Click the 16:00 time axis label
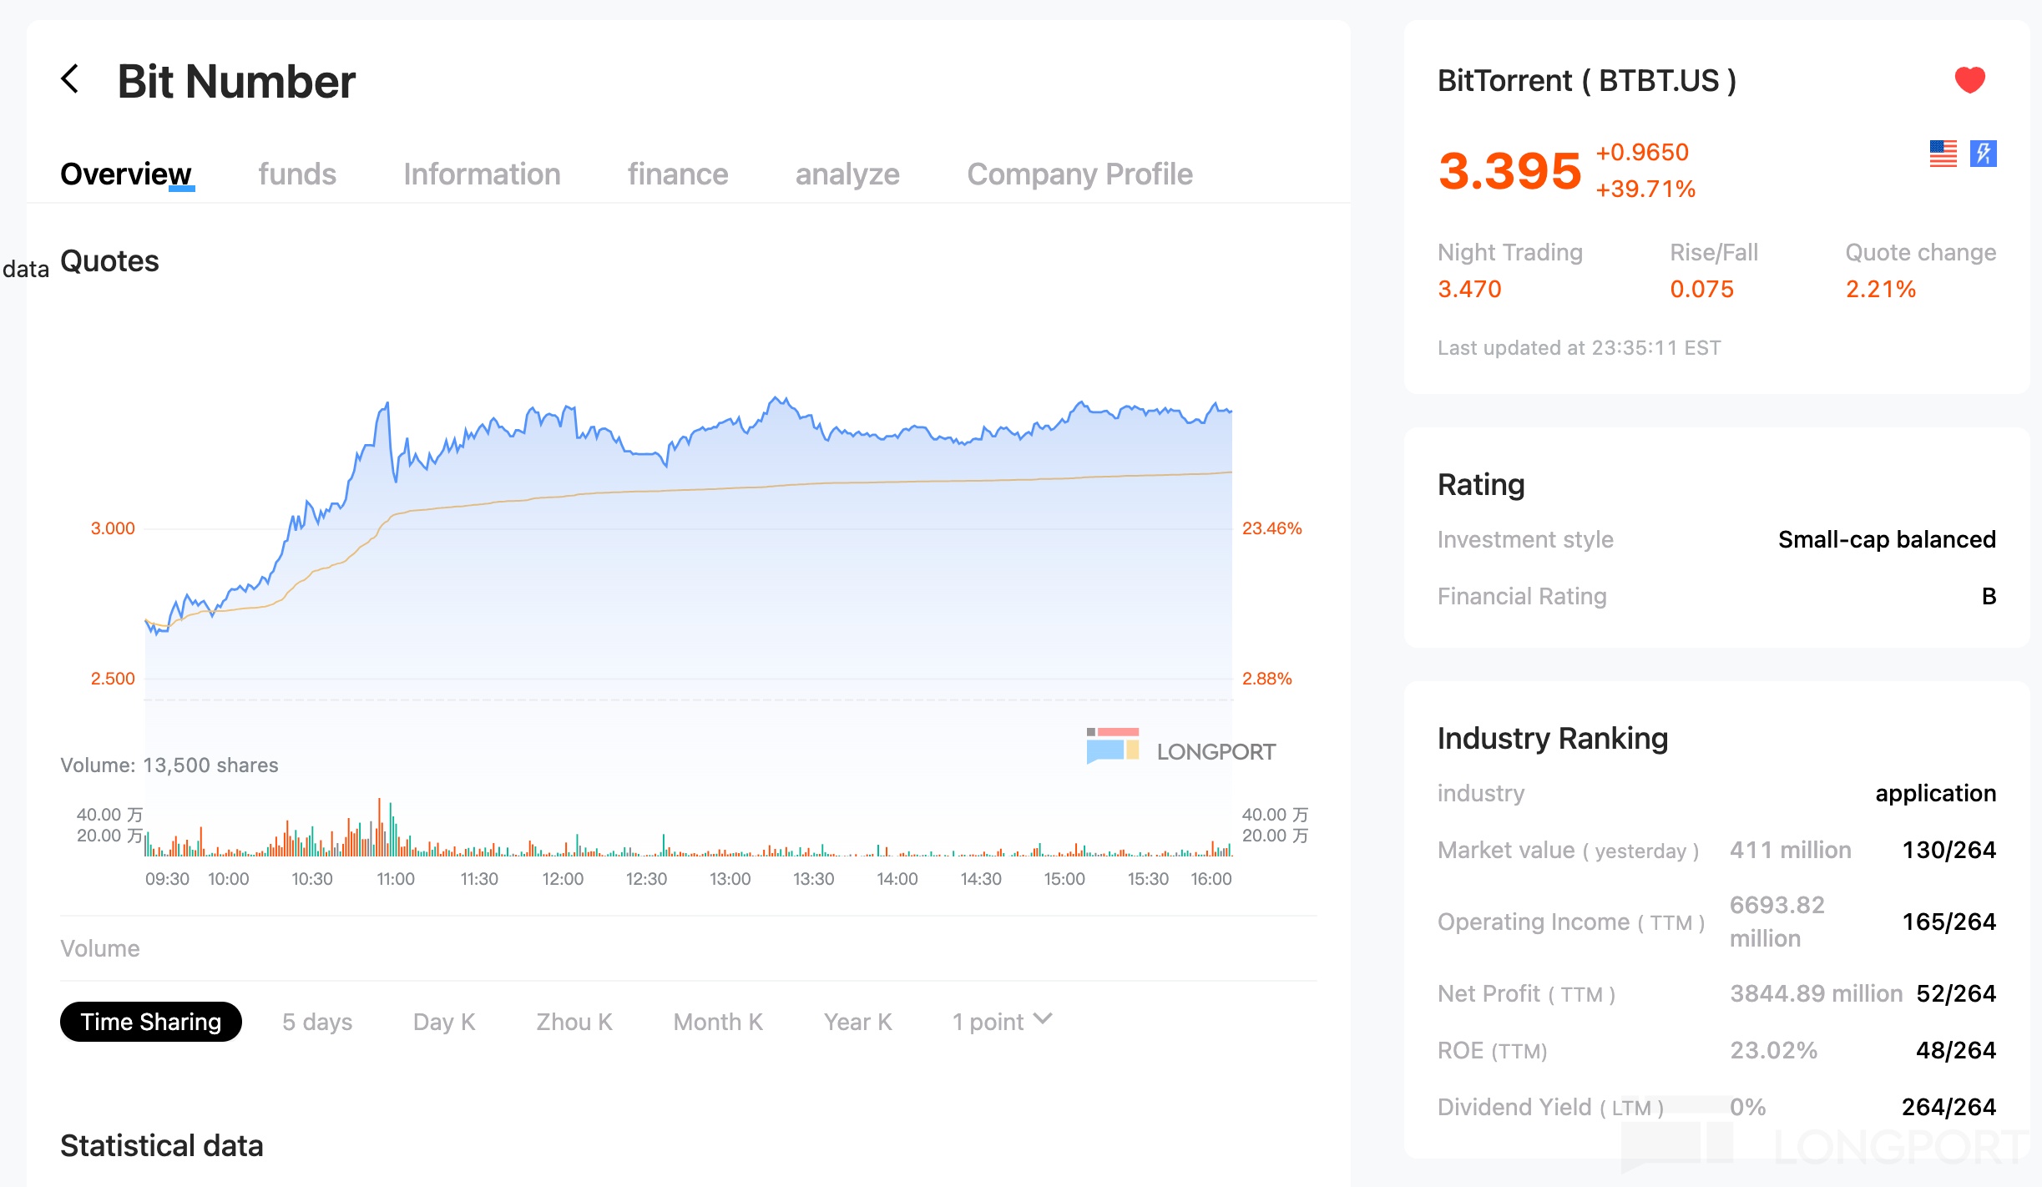The height and width of the screenshot is (1187, 2042). point(1211,879)
